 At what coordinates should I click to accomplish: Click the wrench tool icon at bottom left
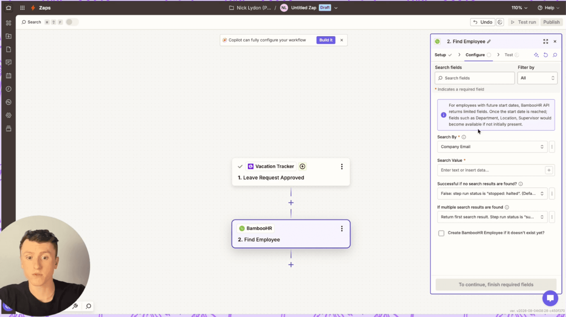(x=75, y=306)
